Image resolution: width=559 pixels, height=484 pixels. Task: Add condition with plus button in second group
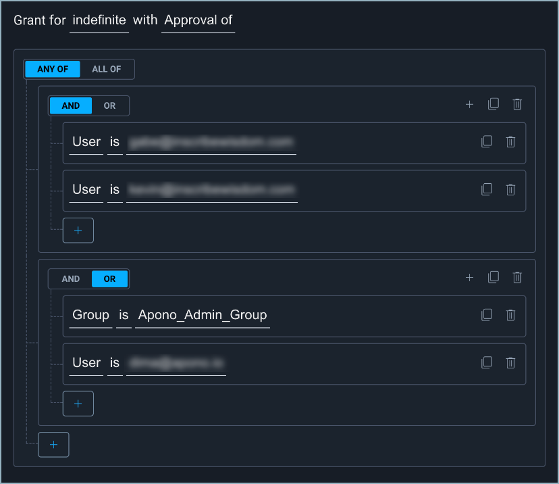click(x=78, y=404)
